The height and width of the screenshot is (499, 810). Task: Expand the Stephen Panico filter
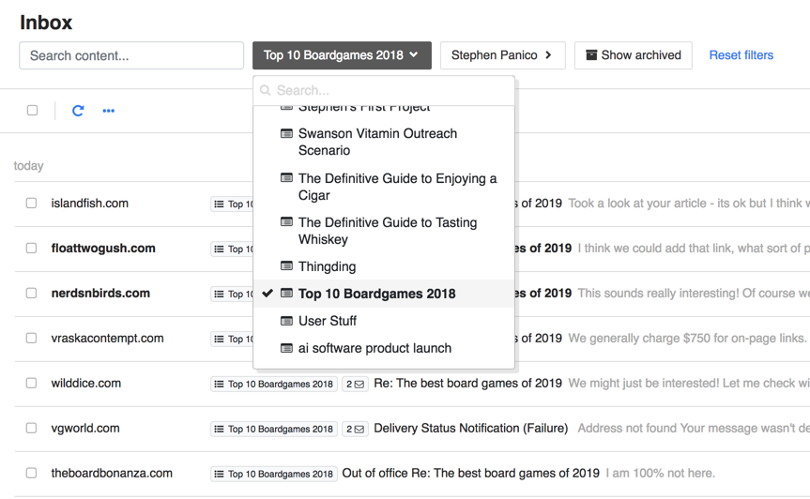[502, 55]
